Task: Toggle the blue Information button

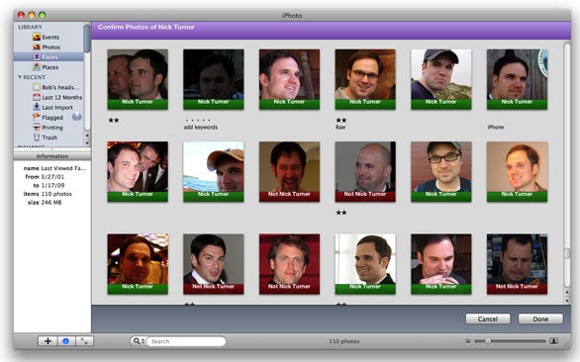Action: click(x=66, y=341)
